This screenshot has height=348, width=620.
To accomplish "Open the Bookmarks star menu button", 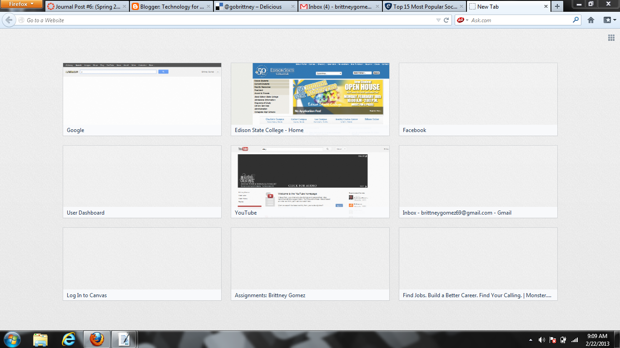I will 610,20.
